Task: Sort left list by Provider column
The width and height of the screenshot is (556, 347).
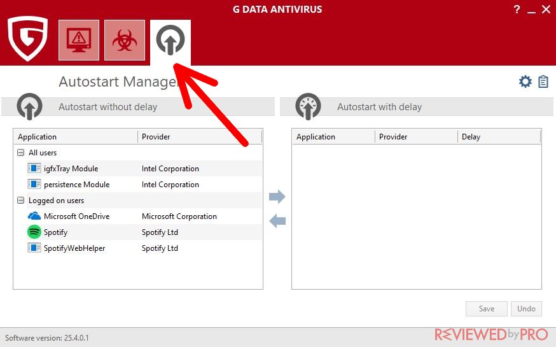Action: (200, 137)
